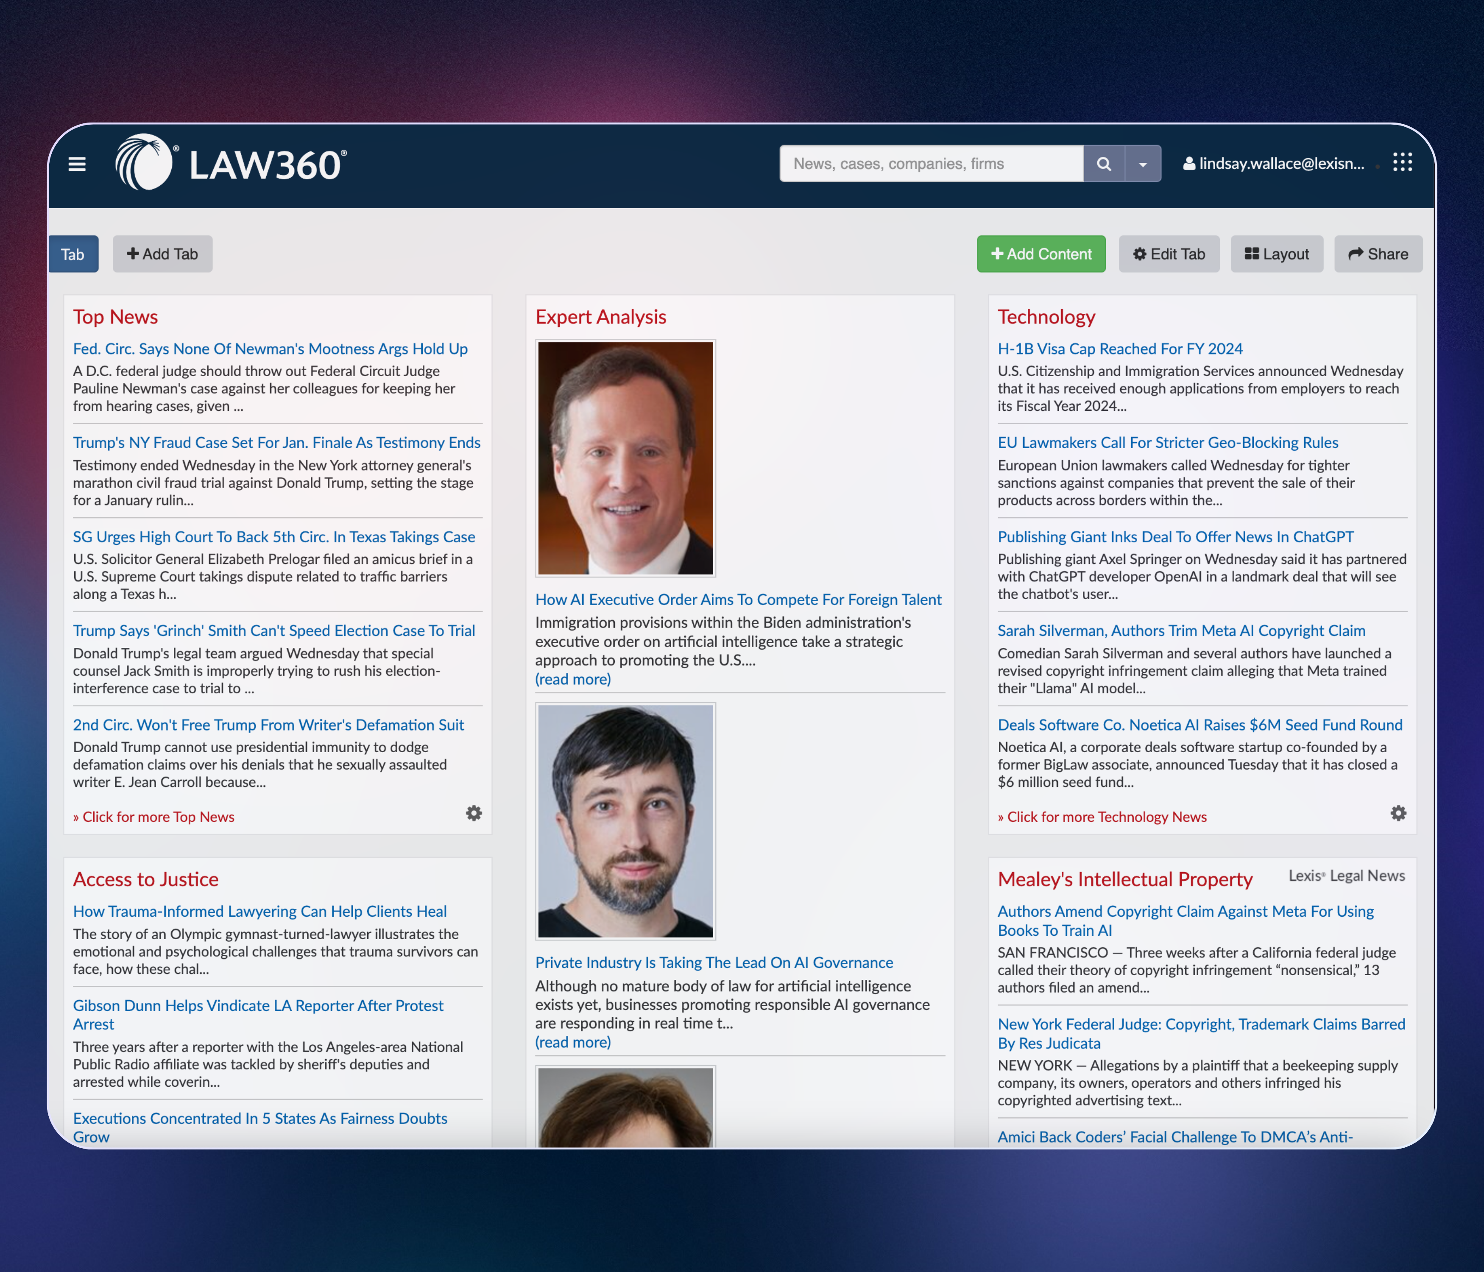1484x1272 pixels.
Task: Open the lindsay.wallace user account menu
Action: (x=1273, y=163)
